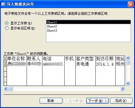The height and width of the screenshot is (108, 135).
Task: Click the 联系人 column header cell
Action: tap(34, 59)
